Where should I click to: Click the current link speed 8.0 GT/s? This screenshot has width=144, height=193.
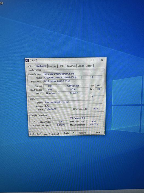61,125
